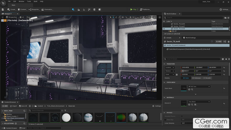Set Mobility to Movable
231x130 pixels.
(207, 78)
